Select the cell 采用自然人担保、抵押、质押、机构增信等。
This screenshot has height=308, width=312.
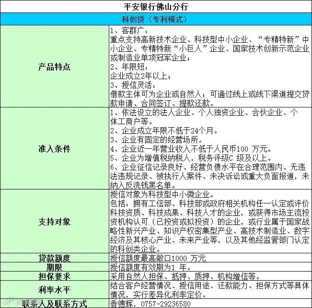pyautogui.click(x=210, y=276)
